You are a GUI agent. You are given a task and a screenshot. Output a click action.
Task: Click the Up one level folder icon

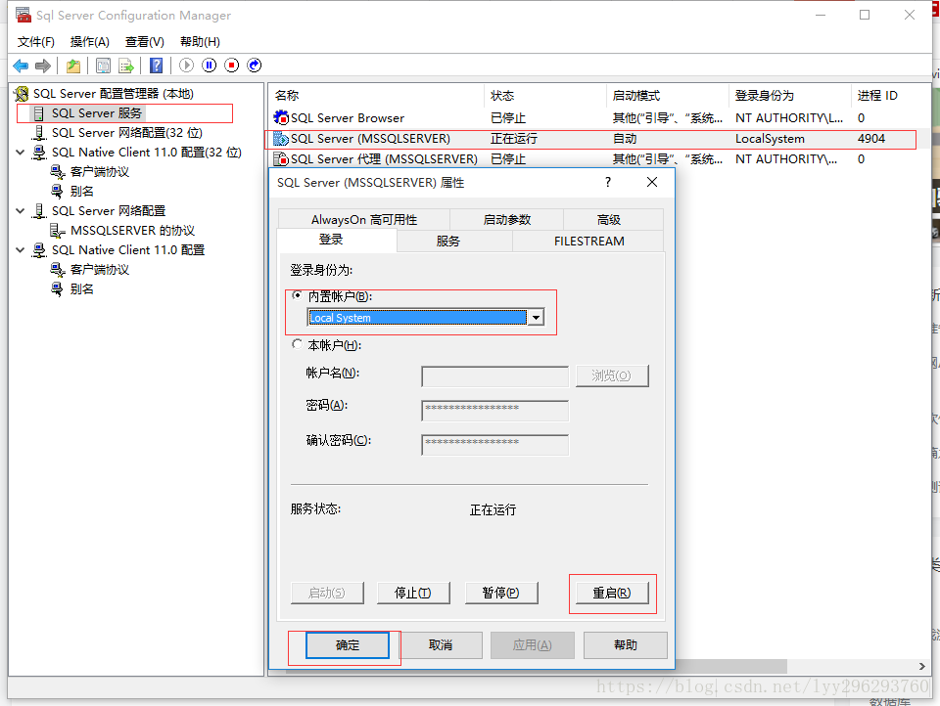tap(73, 66)
